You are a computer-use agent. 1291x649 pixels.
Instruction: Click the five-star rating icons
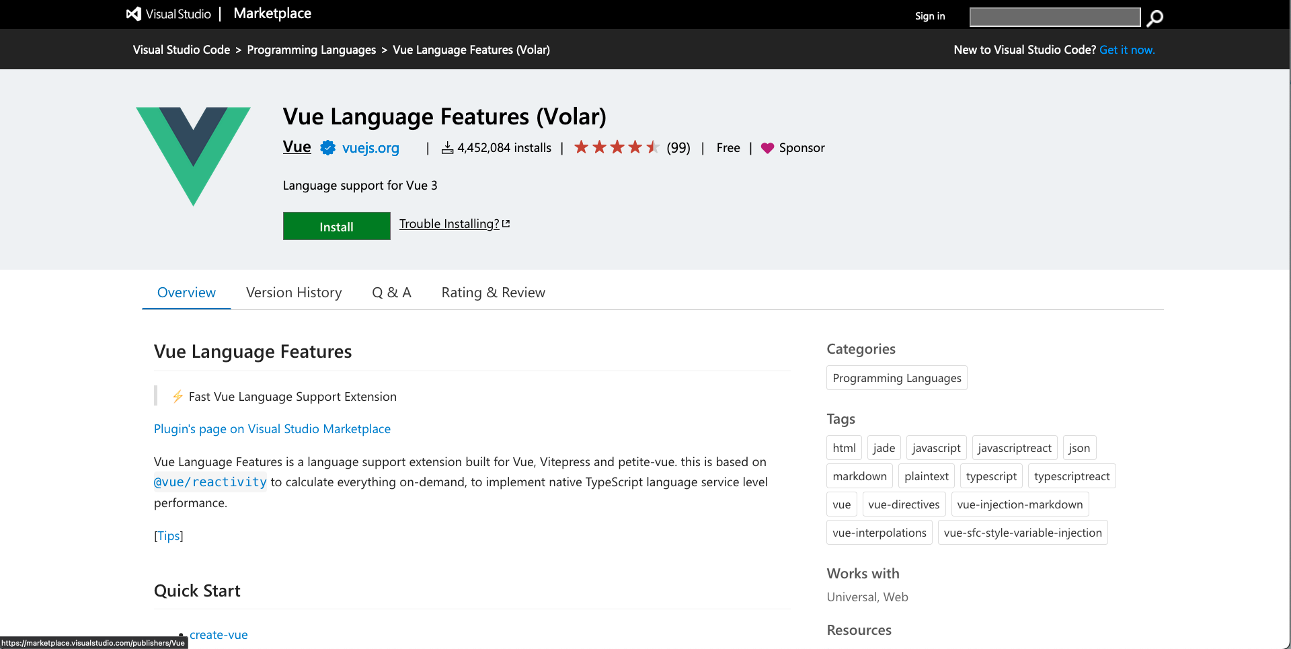[x=616, y=147]
